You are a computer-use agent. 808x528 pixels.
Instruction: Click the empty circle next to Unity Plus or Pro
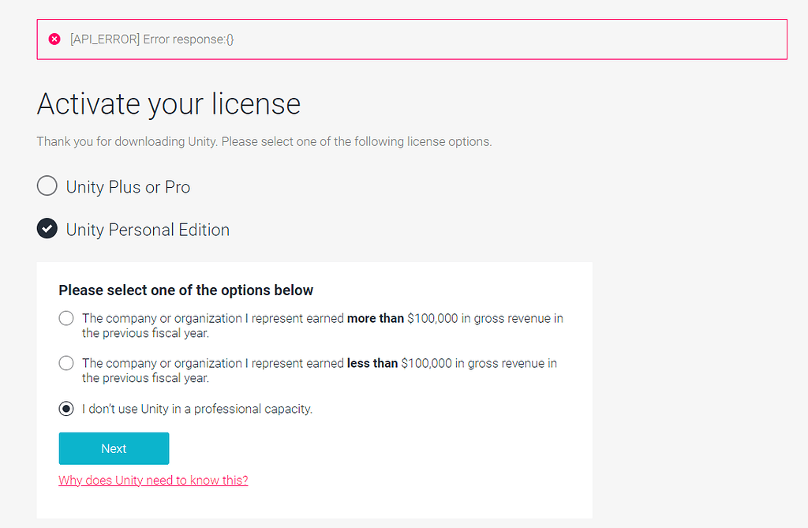pyautogui.click(x=47, y=185)
